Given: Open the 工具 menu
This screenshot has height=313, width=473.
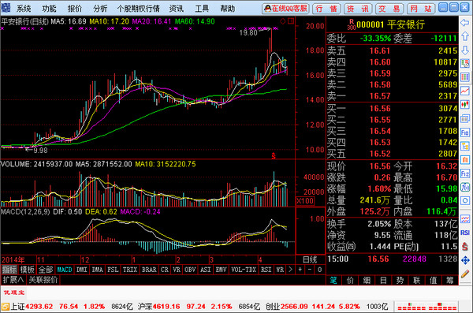Looking at the screenshot, I should click(x=202, y=9).
